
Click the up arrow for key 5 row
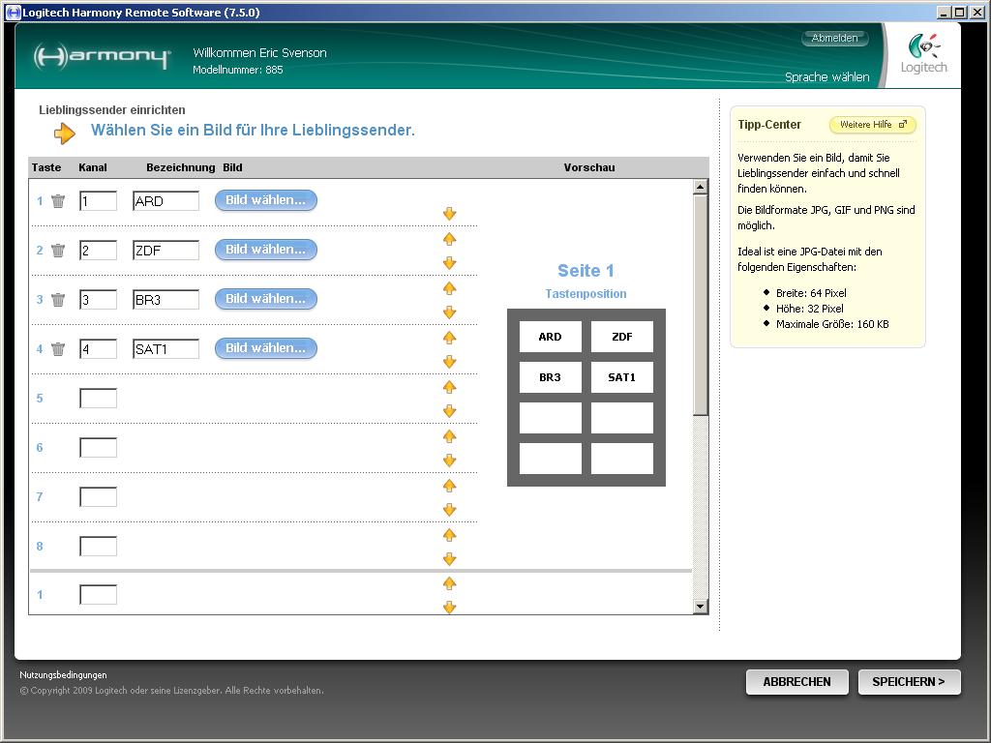[449, 387]
